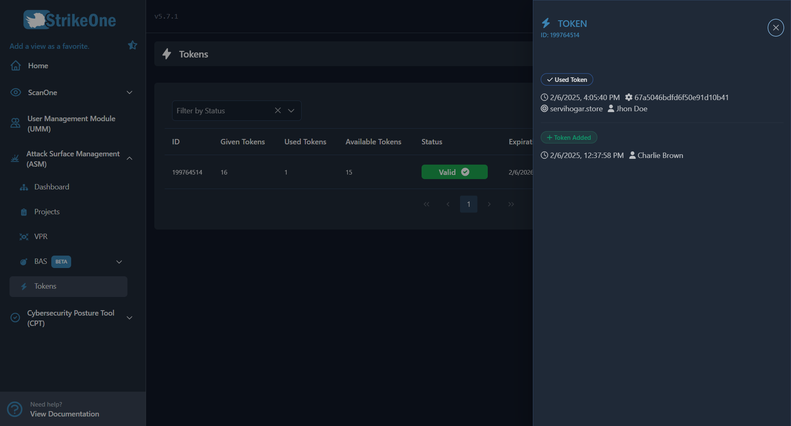Viewport: 791px width, 426px height.
Task: Click the help question mark icon
Action: click(15, 409)
